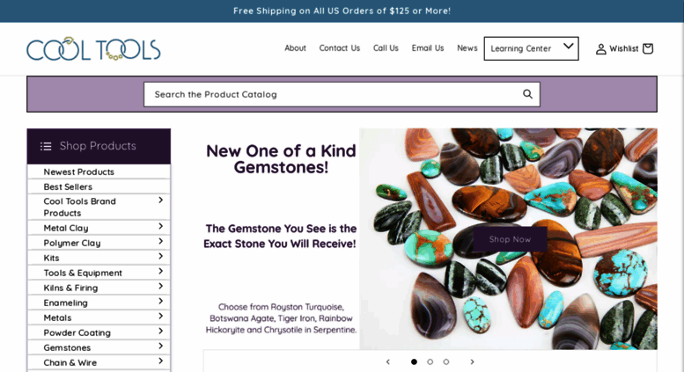
Task: Open the Contact Us menu item
Action: 340,47
